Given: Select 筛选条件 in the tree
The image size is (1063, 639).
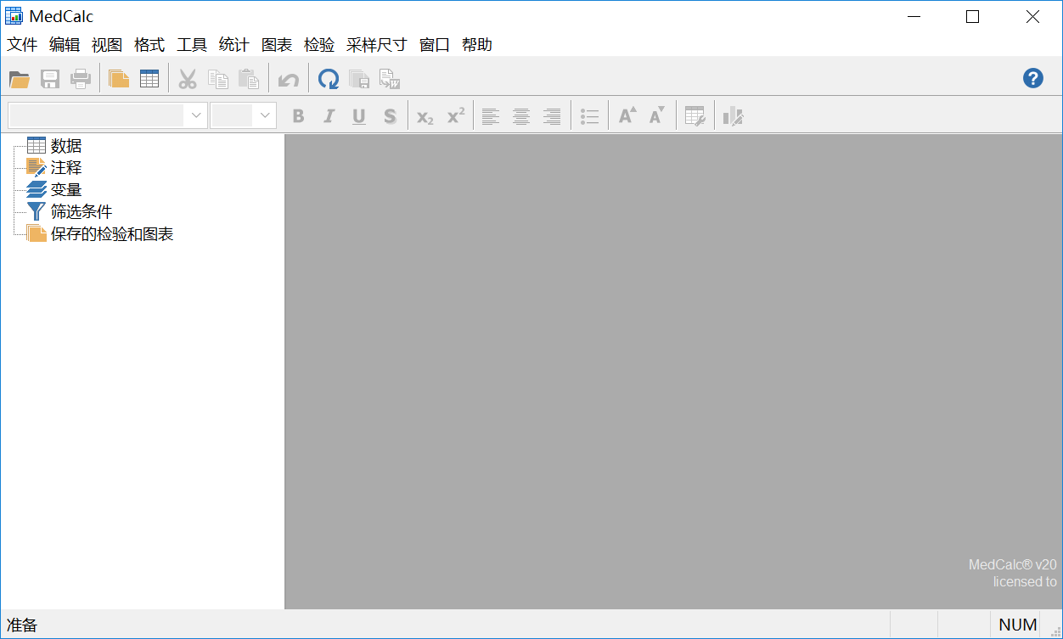Looking at the screenshot, I should point(82,212).
